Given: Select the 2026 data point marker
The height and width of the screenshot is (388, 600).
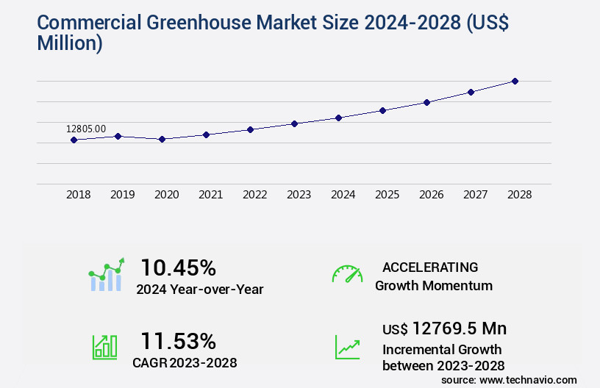Looking at the screenshot, I should point(426,102).
